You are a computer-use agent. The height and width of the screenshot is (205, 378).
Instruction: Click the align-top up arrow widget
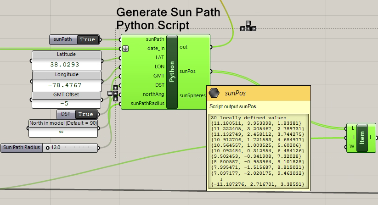pyautogui.click(x=115, y=88)
